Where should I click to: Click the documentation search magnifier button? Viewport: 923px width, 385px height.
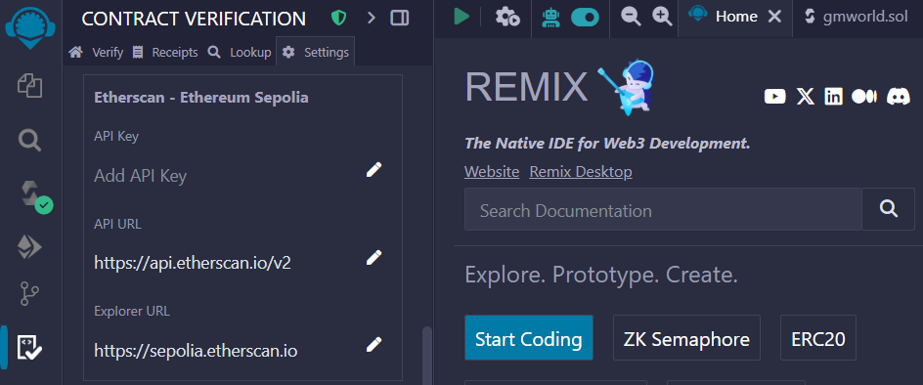(x=888, y=209)
